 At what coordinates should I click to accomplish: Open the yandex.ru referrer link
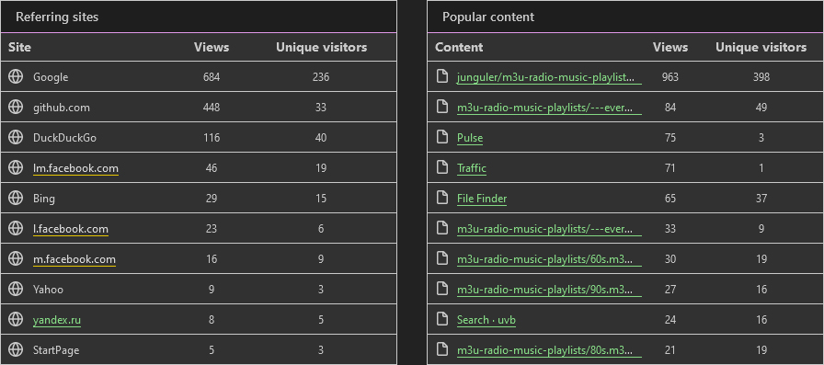[57, 320]
